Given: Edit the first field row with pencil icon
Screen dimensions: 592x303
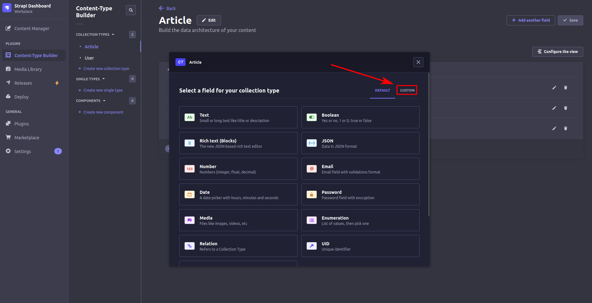Looking at the screenshot, I should tap(554, 88).
